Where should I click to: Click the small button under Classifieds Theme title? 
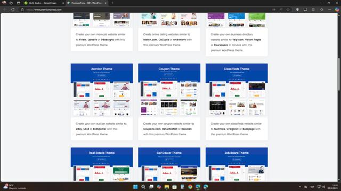[x=237, y=75]
